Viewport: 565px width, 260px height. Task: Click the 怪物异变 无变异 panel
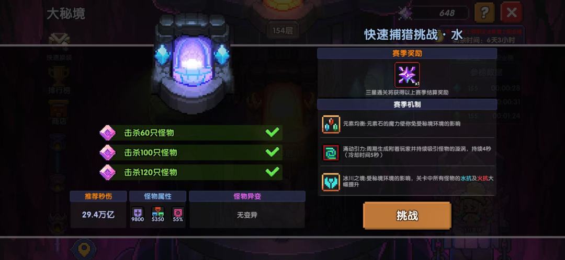[x=247, y=209]
